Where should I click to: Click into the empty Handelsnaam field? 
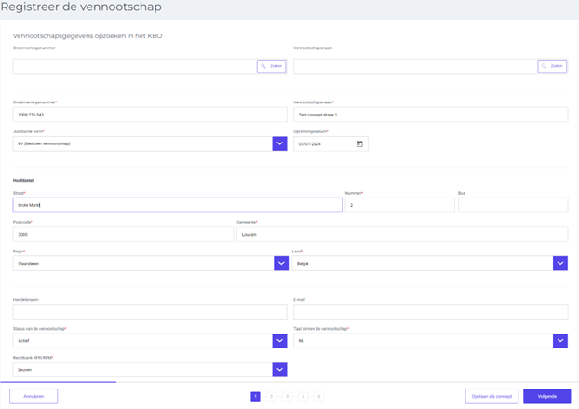point(149,312)
